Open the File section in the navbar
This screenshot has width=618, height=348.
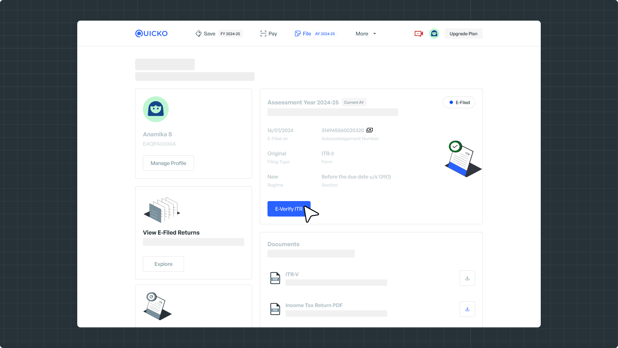click(303, 34)
